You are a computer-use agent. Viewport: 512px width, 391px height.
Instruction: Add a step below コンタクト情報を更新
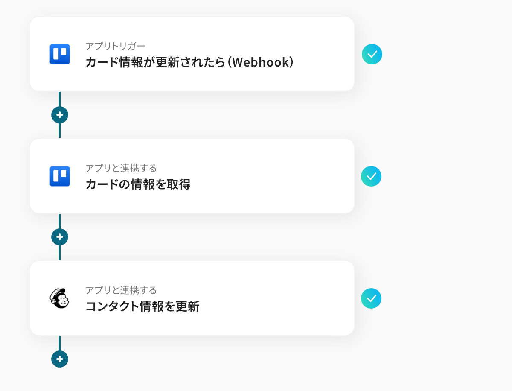[x=60, y=359]
